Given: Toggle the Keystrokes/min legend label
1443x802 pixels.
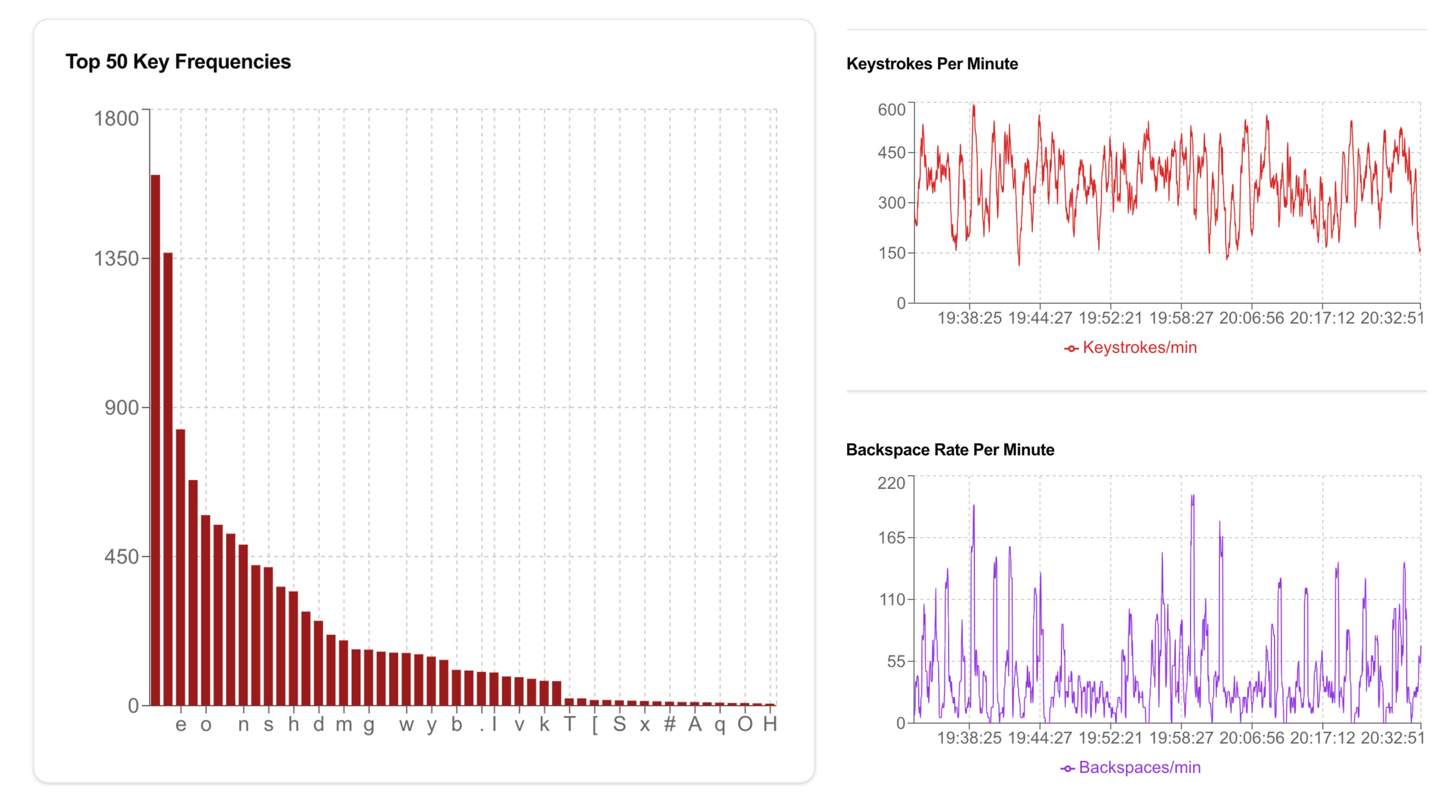Looking at the screenshot, I should click(x=1139, y=348).
